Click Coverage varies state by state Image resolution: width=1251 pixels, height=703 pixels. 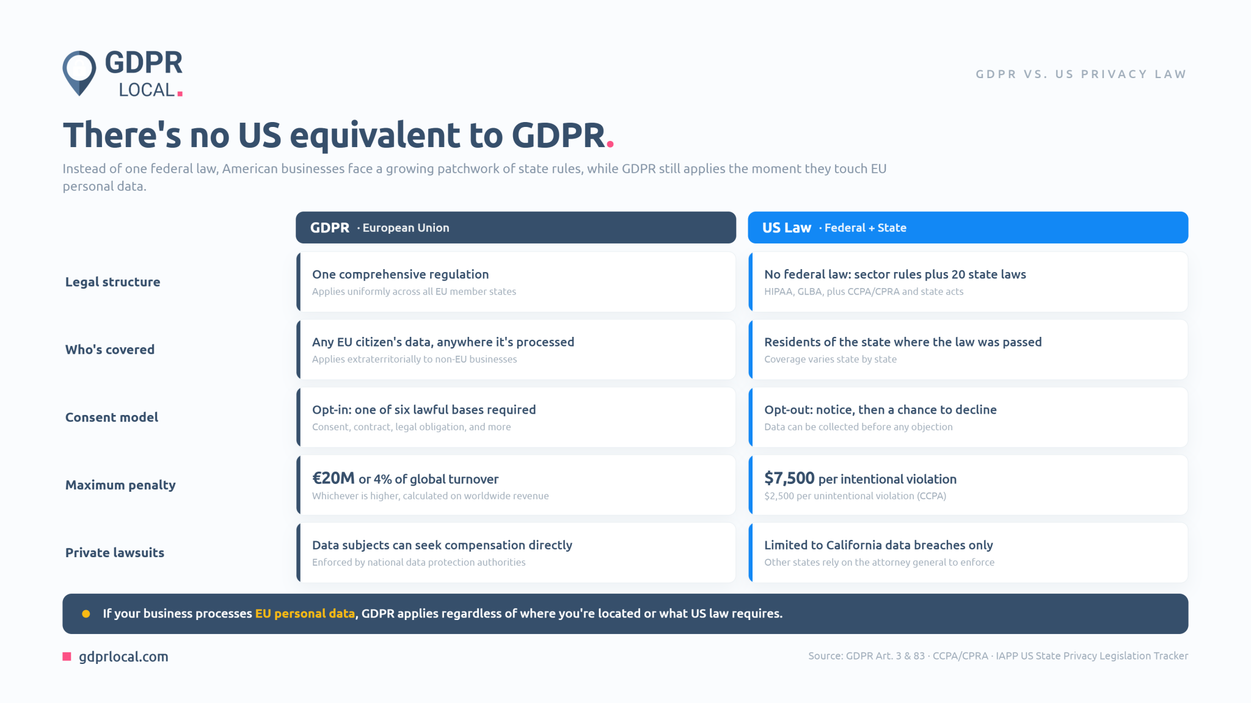point(830,359)
